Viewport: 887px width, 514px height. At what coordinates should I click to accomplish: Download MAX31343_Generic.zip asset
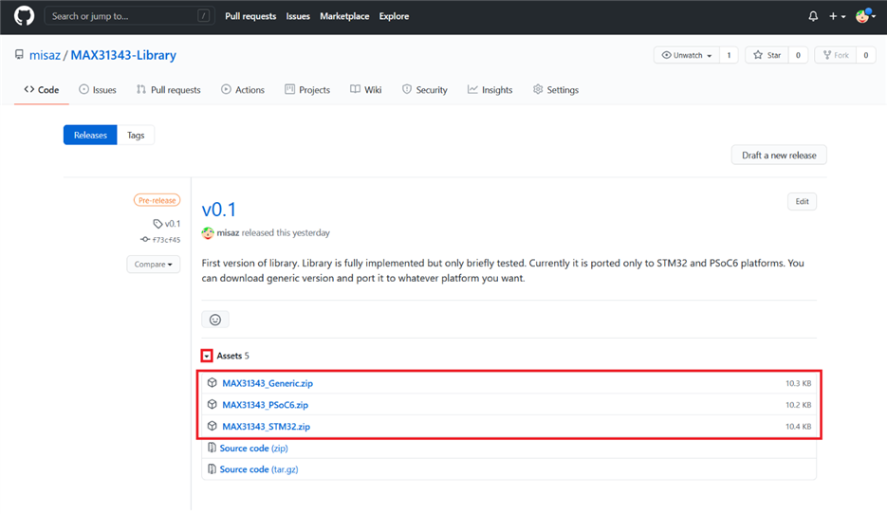point(268,383)
